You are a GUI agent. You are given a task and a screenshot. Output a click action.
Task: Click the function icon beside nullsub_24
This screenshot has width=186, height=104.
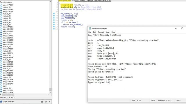click(1, 60)
